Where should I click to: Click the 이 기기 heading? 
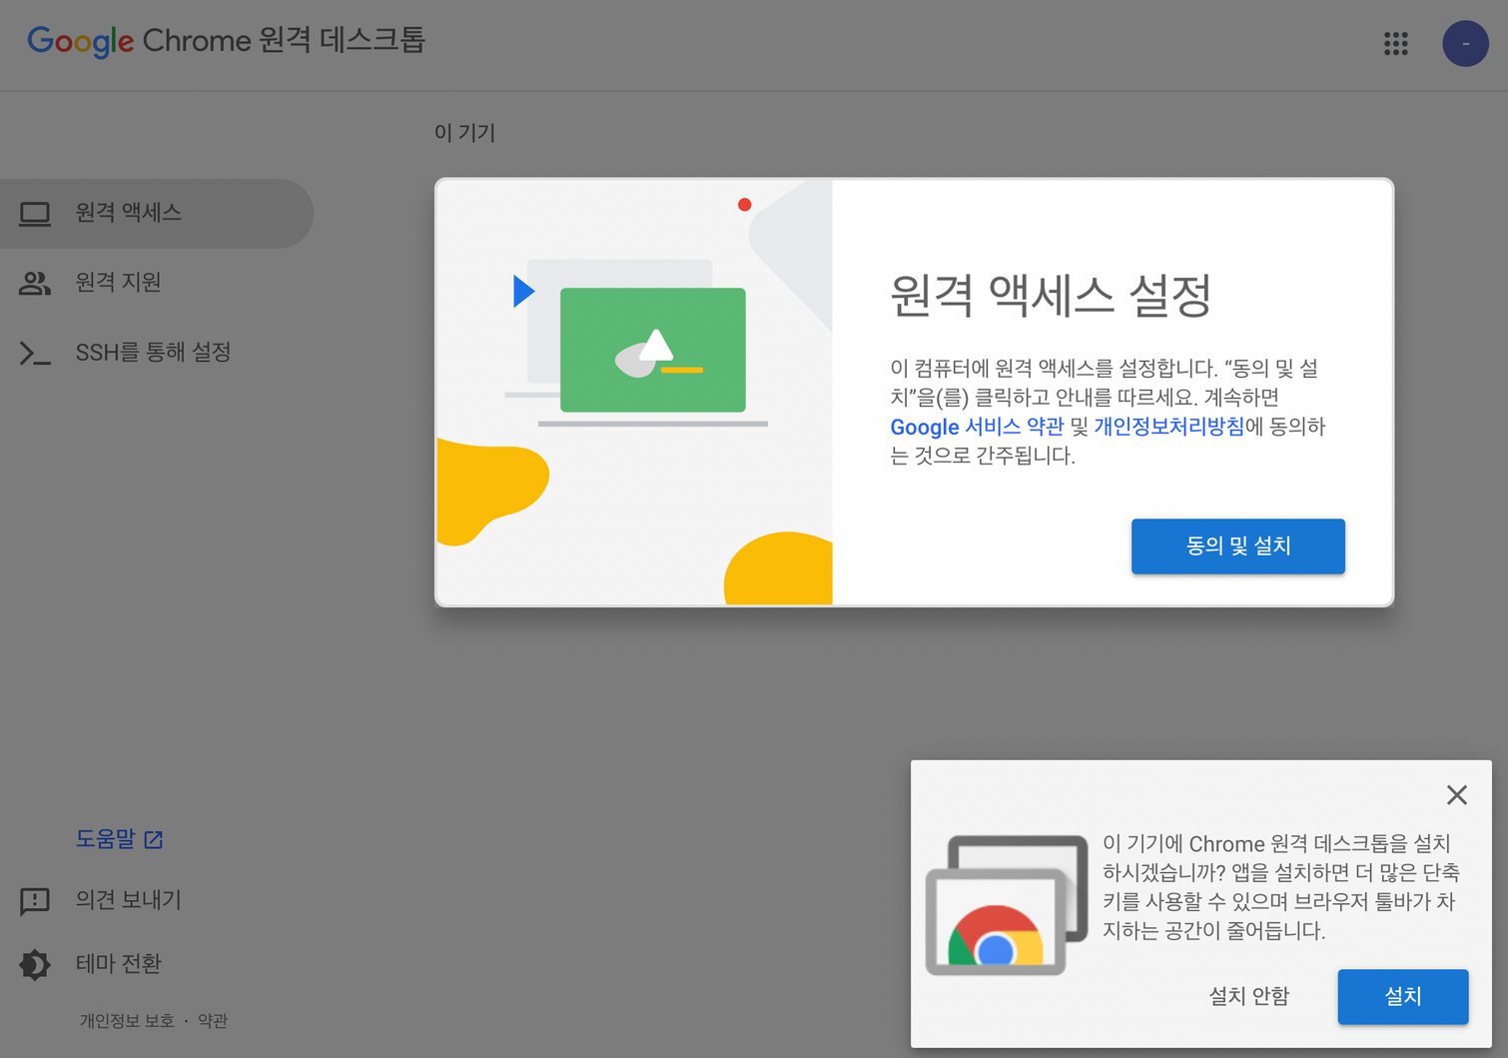coord(464,133)
